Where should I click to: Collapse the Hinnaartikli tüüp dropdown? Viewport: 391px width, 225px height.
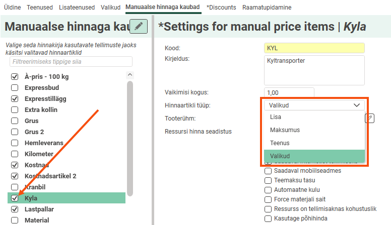313,105
